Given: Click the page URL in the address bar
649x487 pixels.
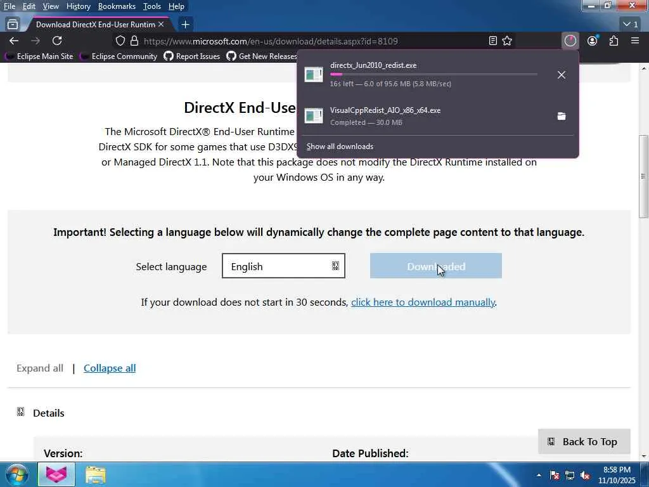Looking at the screenshot, I should pos(271,41).
